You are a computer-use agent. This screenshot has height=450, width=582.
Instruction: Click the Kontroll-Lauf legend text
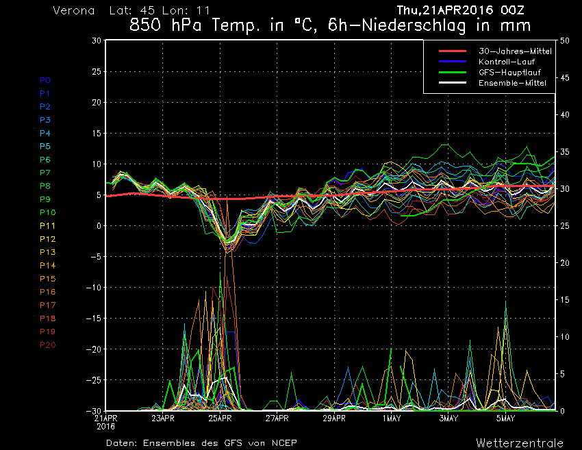(x=506, y=62)
